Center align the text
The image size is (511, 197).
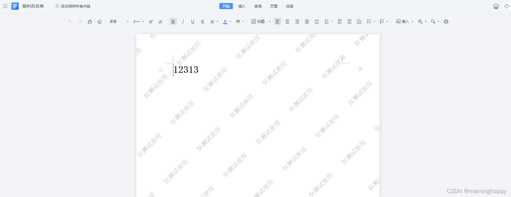(287, 22)
